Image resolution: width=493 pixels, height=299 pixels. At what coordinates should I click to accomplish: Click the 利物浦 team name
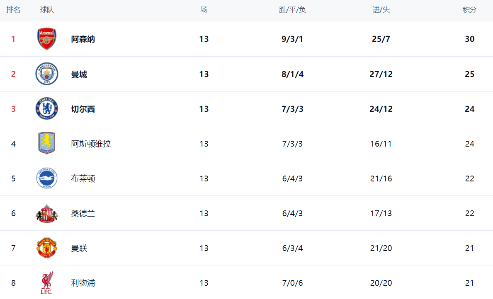[x=83, y=283]
